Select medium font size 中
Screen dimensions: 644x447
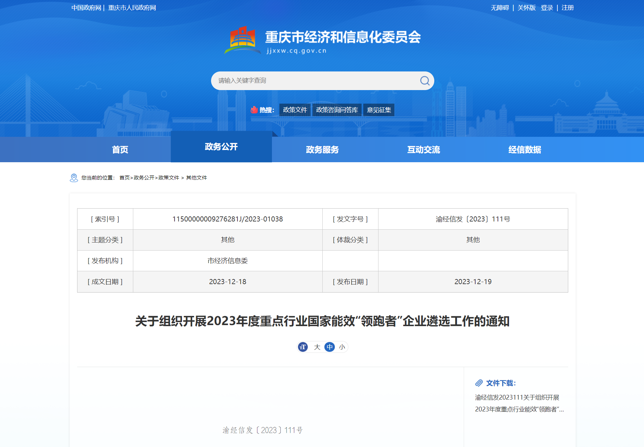pyautogui.click(x=329, y=347)
